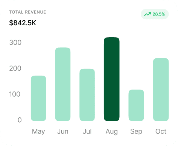Click the Jun axis label
This screenshot has height=146, width=178.
pos(63,131)
